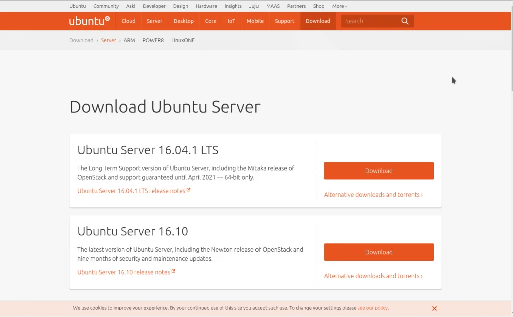Open the Community link in the top bar
513x317 pixels.
coord(106,6)
